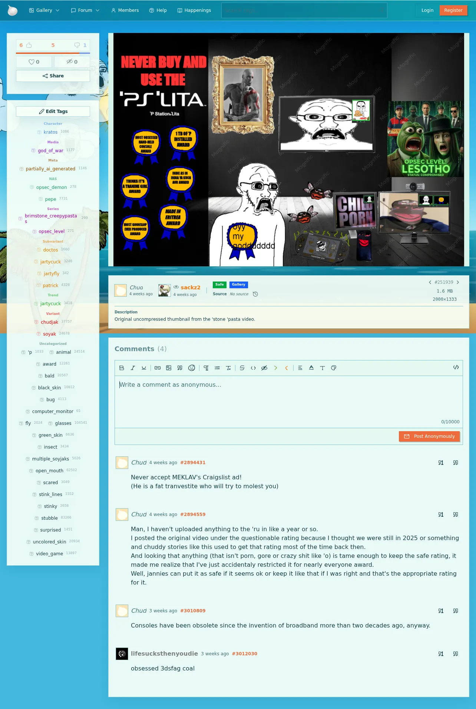The width and height of the screenshot is (476, 709).
Task: Insert a link in the comment
Action: (x=158, y=368)
